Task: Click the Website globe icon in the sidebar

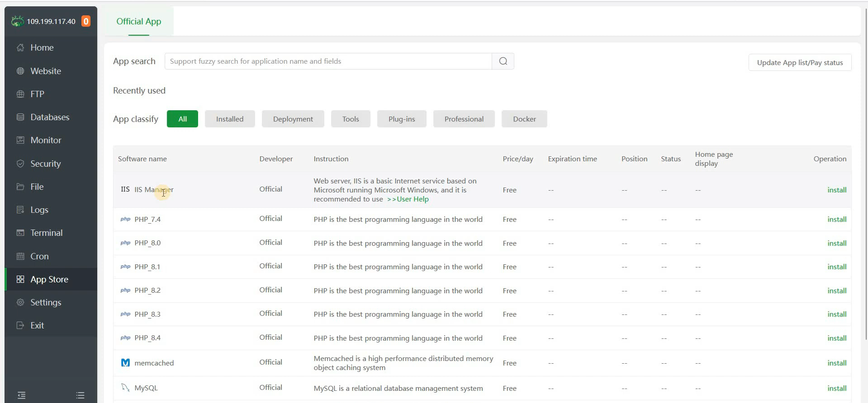Action: [20, 71]
